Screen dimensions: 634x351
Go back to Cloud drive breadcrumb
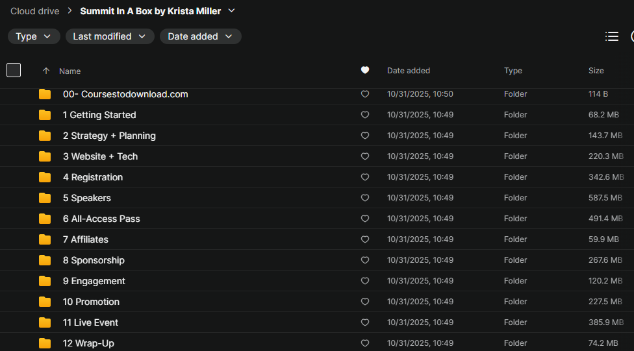click(x=34, y=11)
